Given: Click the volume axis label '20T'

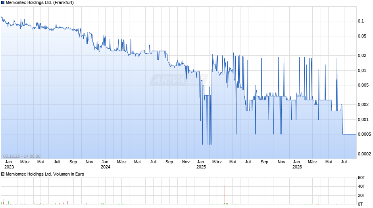Looking at the screenshot, I should pos(361,195).
